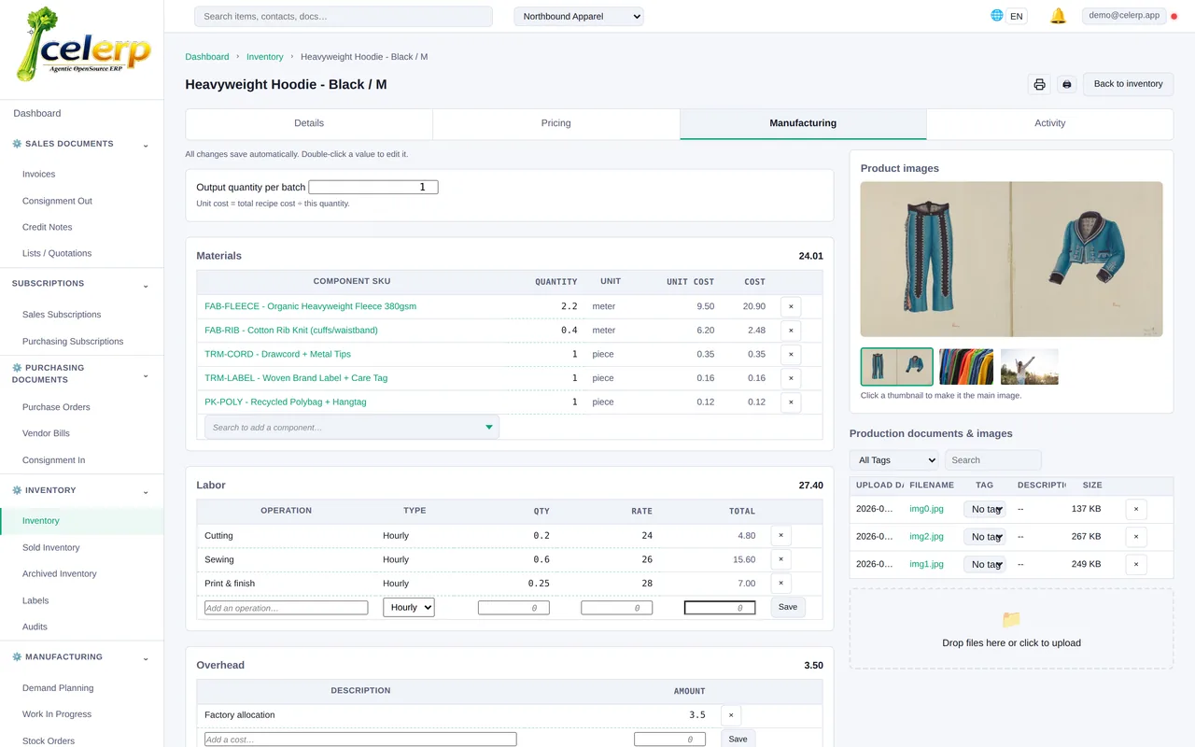The height and width of the screenshot is (747, 1195).
Task: Select the blue outfit thumbnail
Action: click(896, 367)
